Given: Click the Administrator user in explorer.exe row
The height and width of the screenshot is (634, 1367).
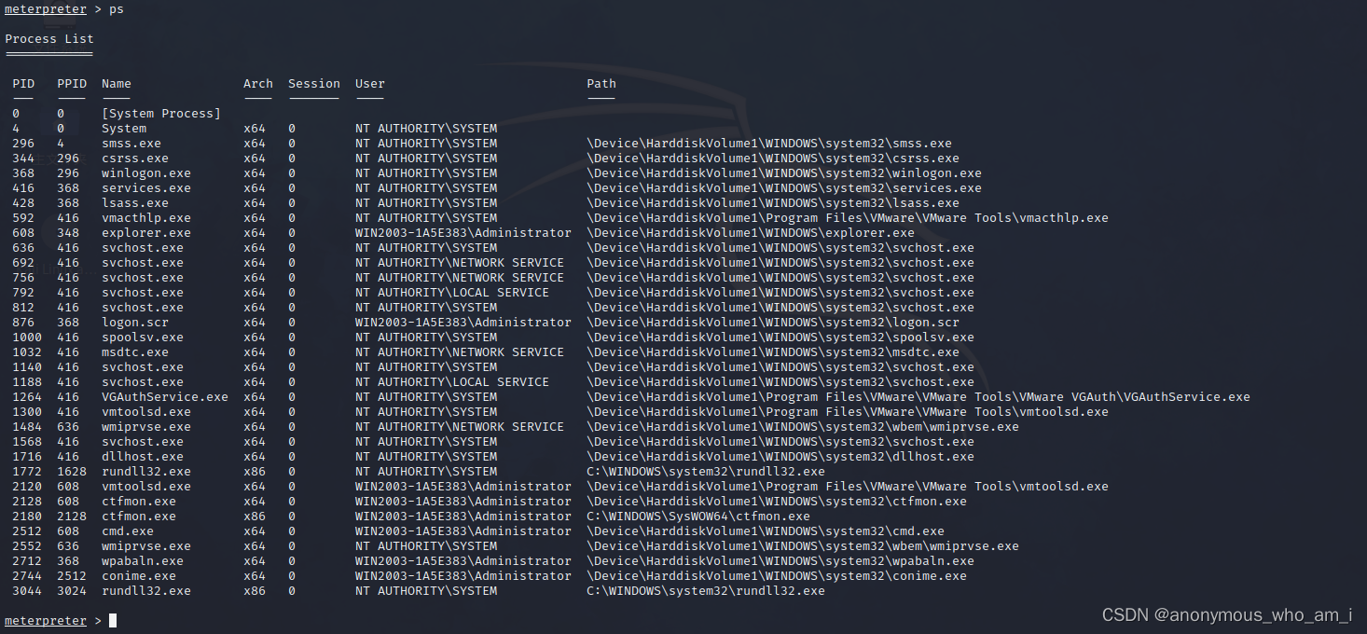Looking at the screenshot, I should click(463, 233).
